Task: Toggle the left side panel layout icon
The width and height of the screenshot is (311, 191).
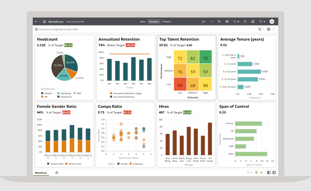Action: (x=269, y=173)
